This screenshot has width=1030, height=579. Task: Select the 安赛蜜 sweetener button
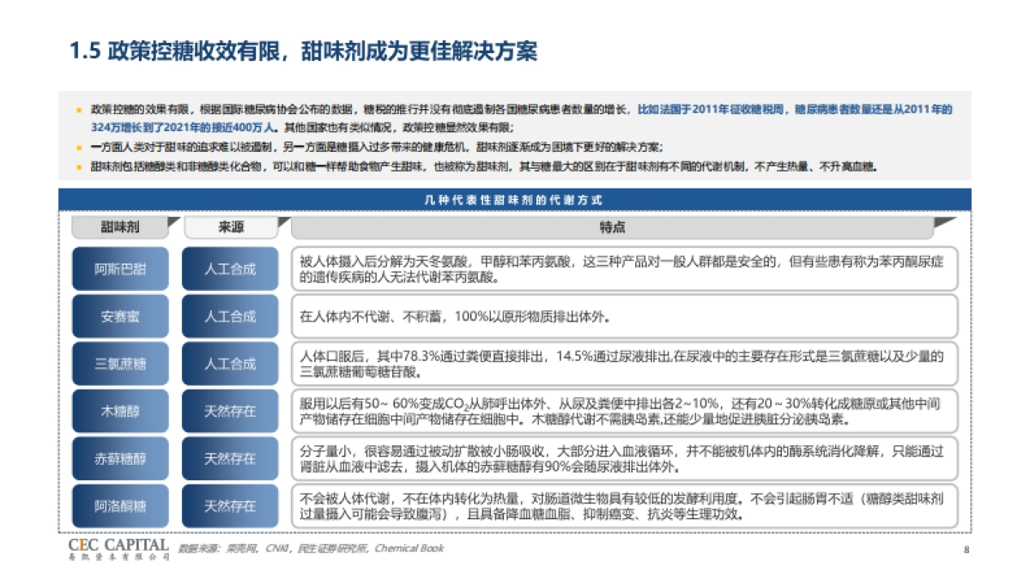tap(120, 317)
